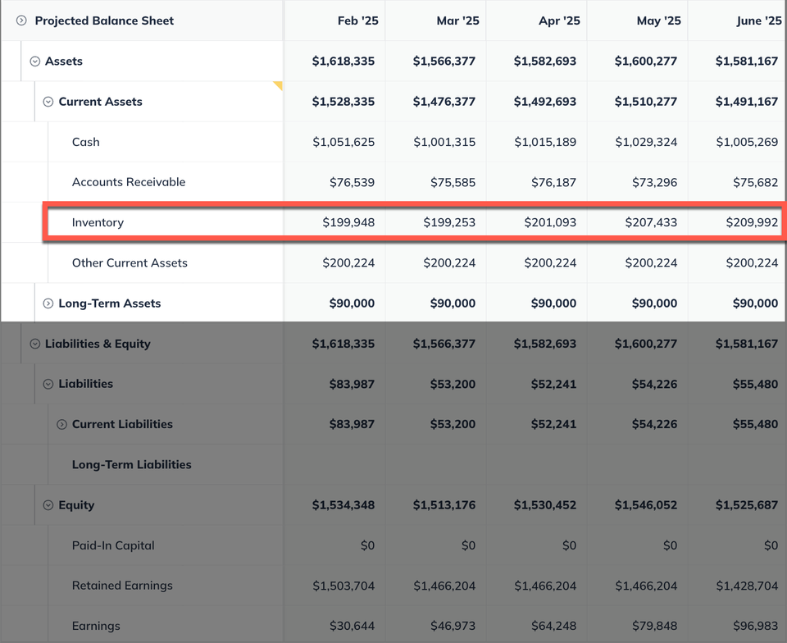This screenshot has width=787, height=643.
Task: Click the Accounts Receivable row label
Action: point(129,182)
